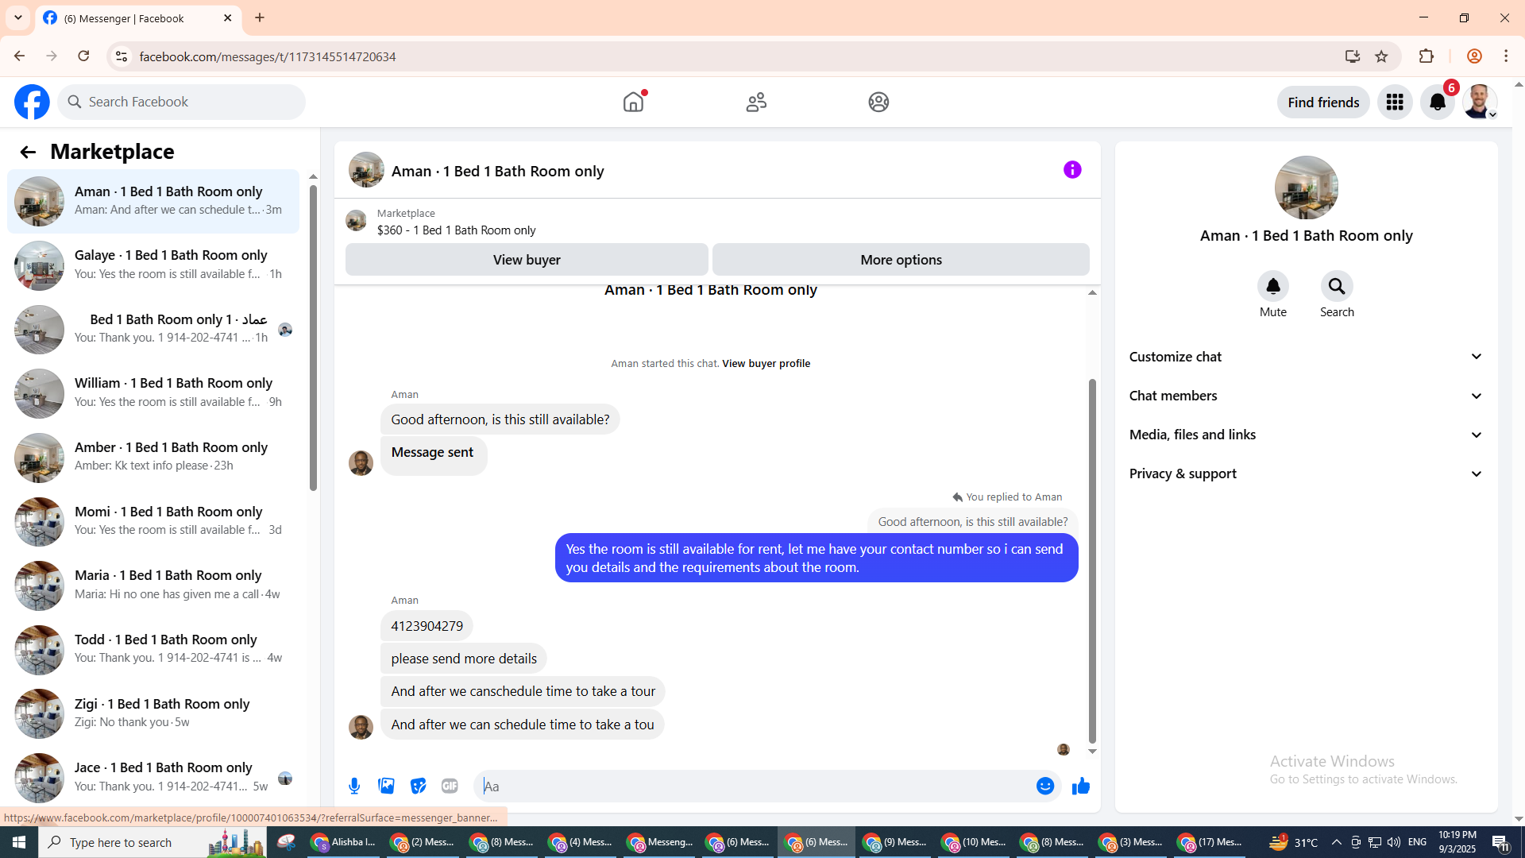Open a new browser tab
1525x858 pixels.
(x=260, y=17)
